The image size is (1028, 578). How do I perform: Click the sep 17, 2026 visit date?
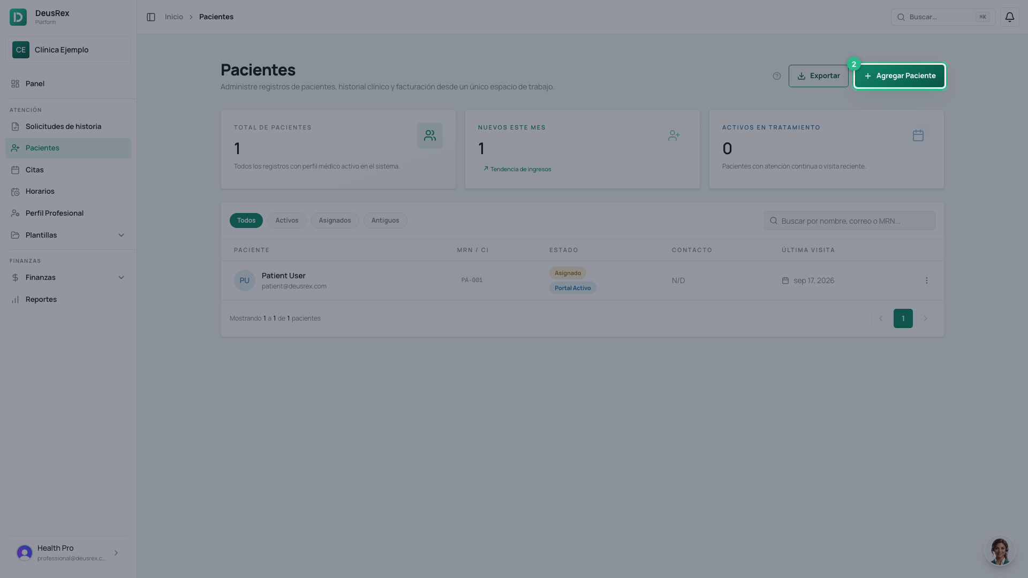[x=814, y=280]
